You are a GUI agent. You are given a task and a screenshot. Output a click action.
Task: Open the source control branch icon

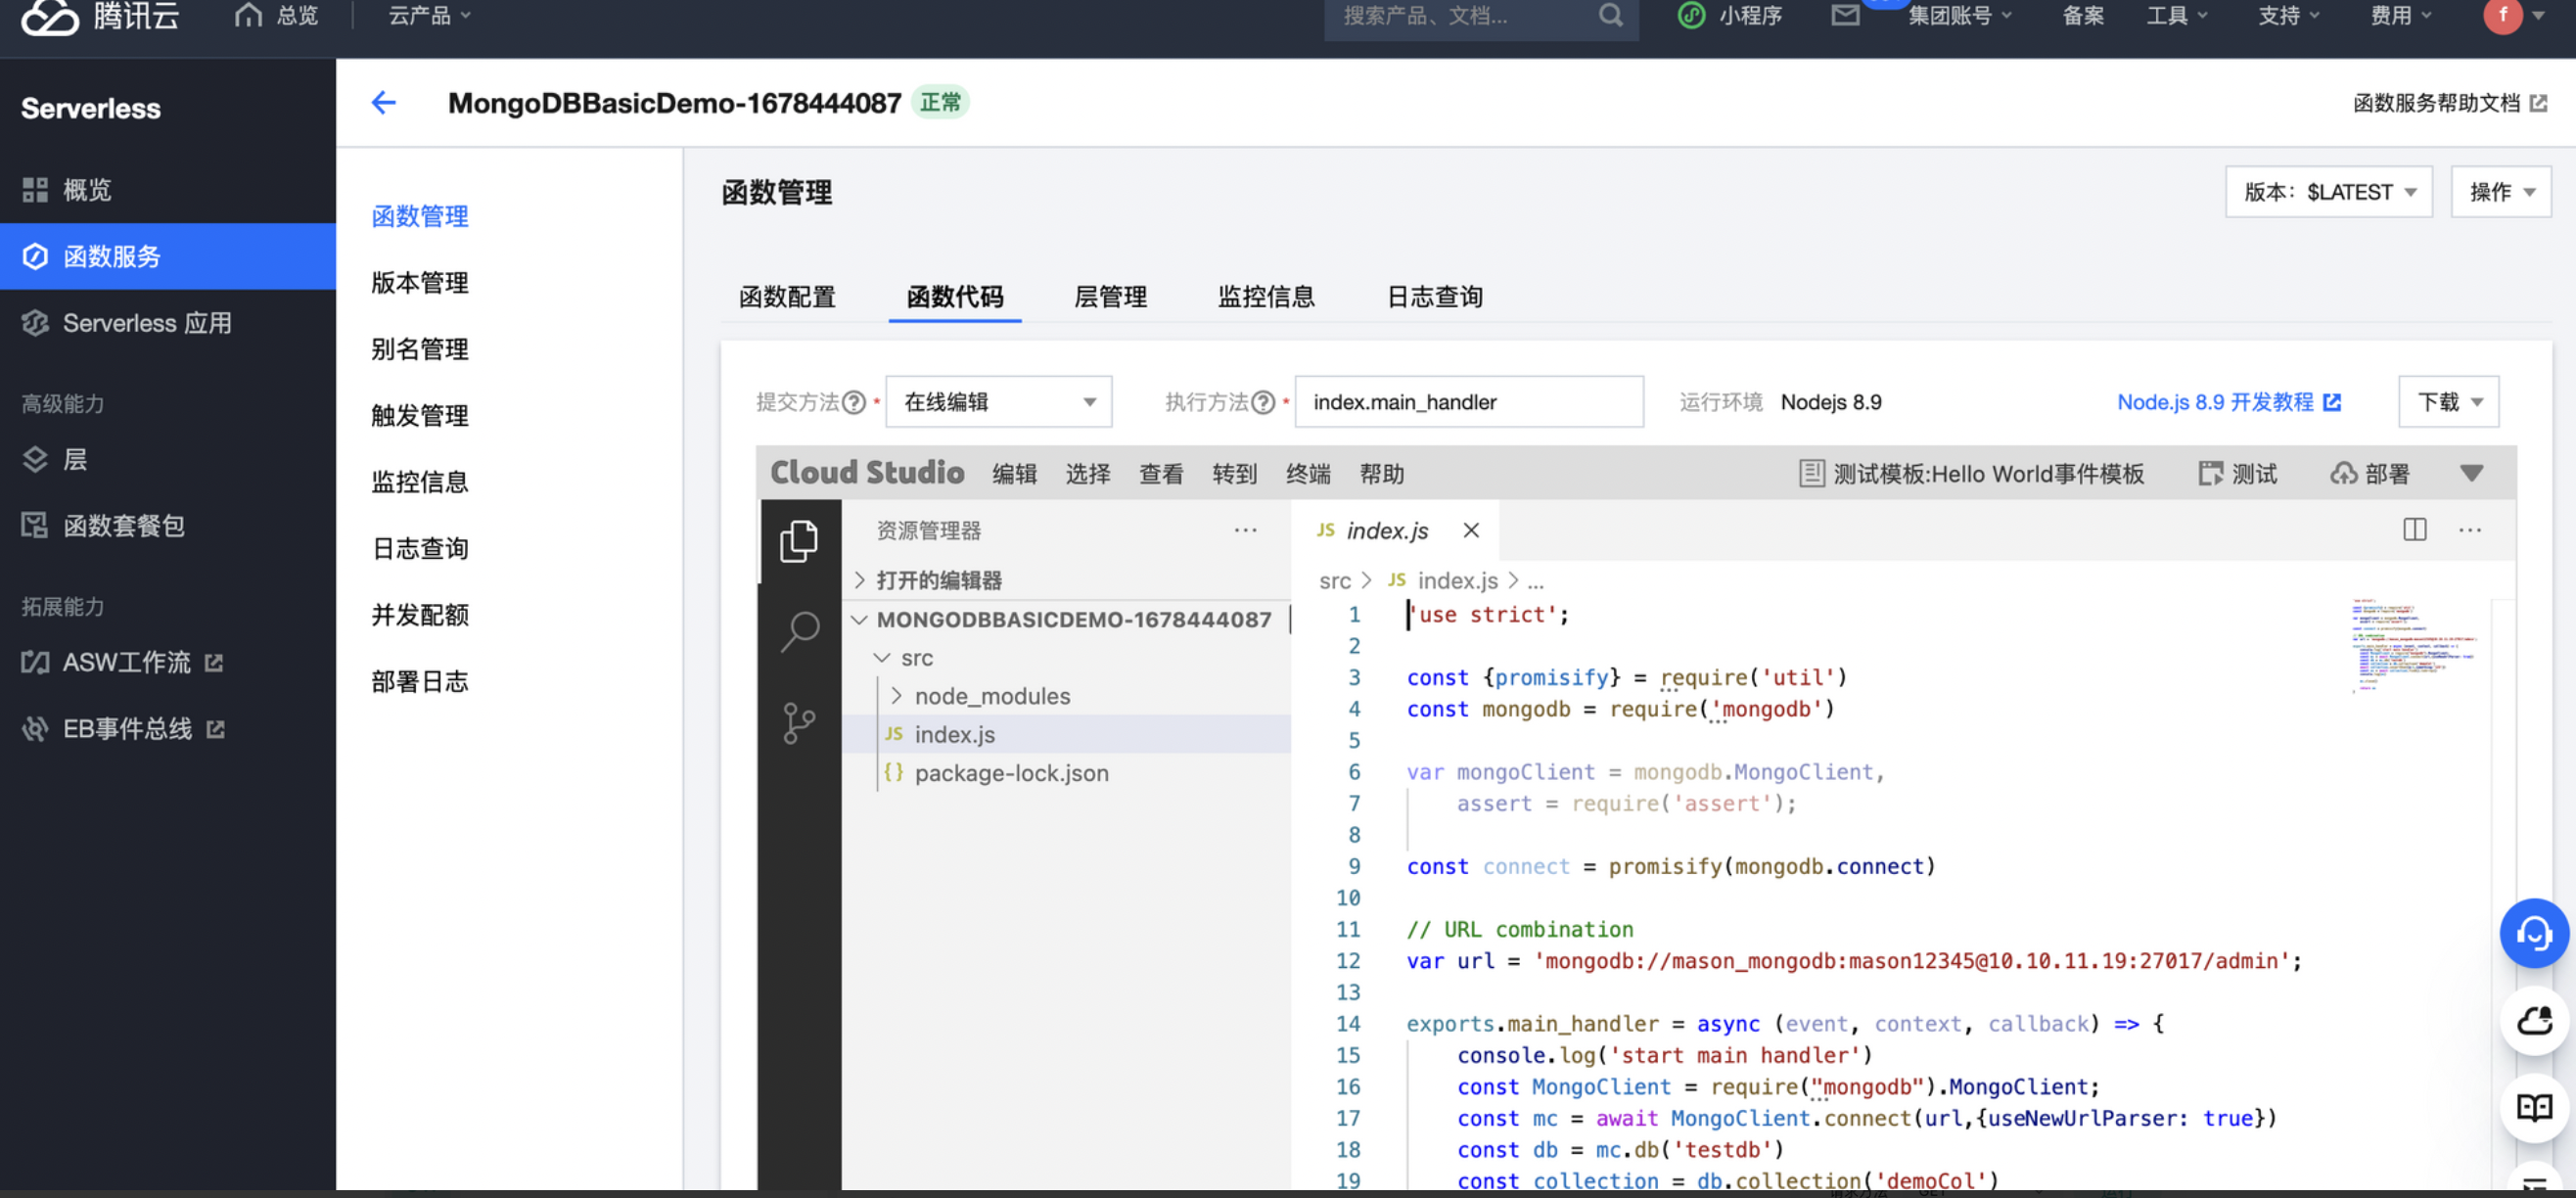coord(798,722)
